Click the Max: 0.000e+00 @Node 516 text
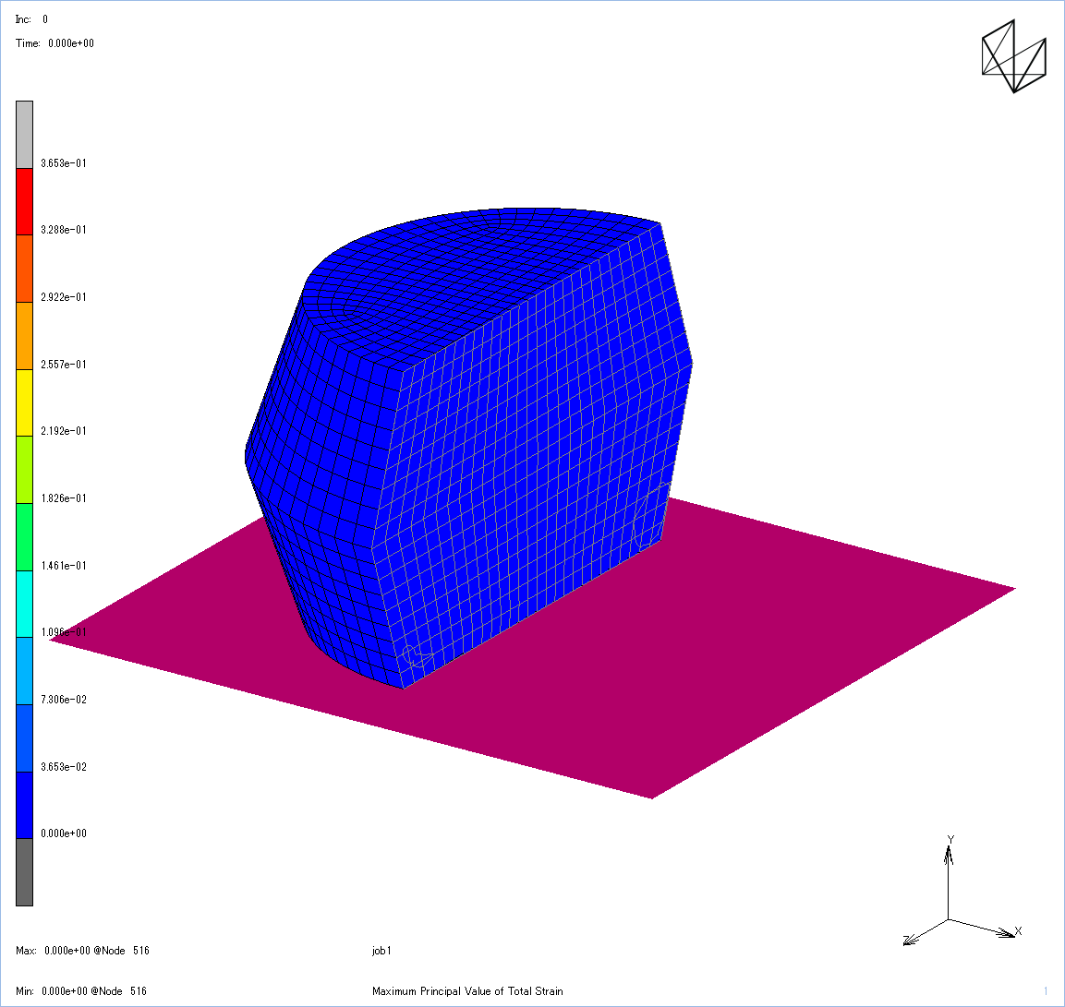This screenshot has width=1065, height=1007. click(x=82, y=951)
